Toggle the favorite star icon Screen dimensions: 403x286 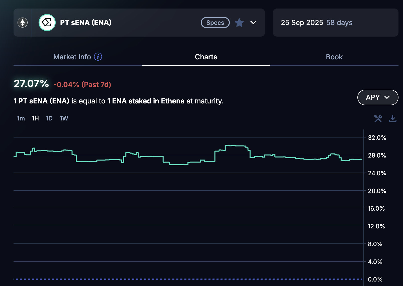[x=239, y=23]
